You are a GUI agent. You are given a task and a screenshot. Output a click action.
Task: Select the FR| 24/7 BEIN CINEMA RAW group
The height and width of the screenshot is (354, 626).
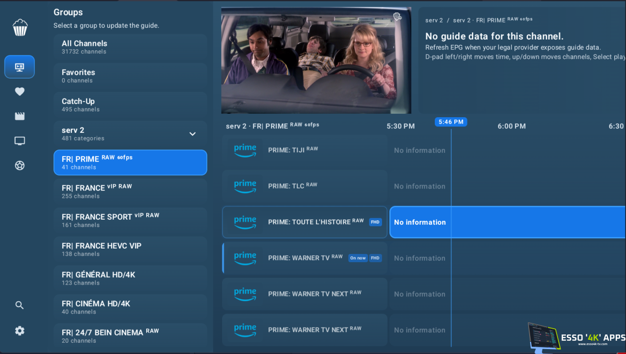pyautogui.click(x=130, y=336)
